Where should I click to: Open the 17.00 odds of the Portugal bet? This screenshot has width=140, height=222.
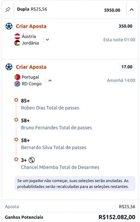click(127, 67)
